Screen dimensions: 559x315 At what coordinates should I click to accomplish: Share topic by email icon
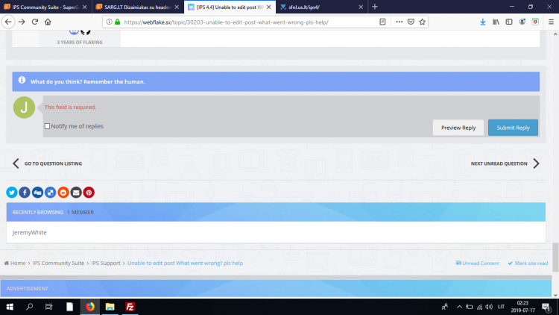click(76, 193)
